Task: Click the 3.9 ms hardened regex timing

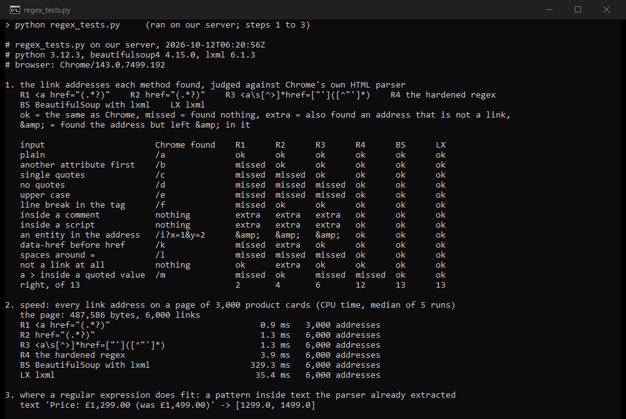Action: [x=275, y=355]
